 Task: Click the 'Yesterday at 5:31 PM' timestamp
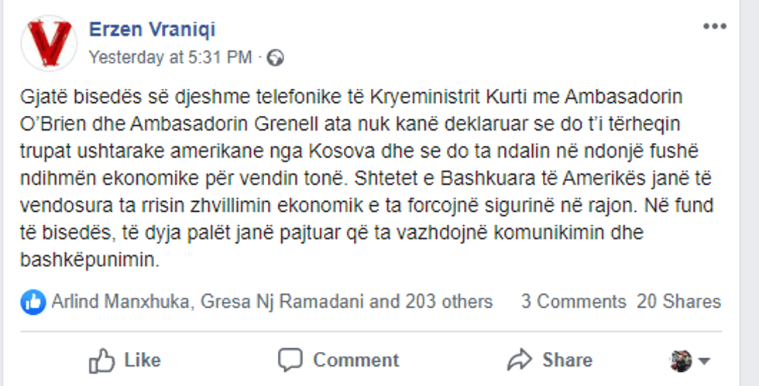(x=170, y=56)
